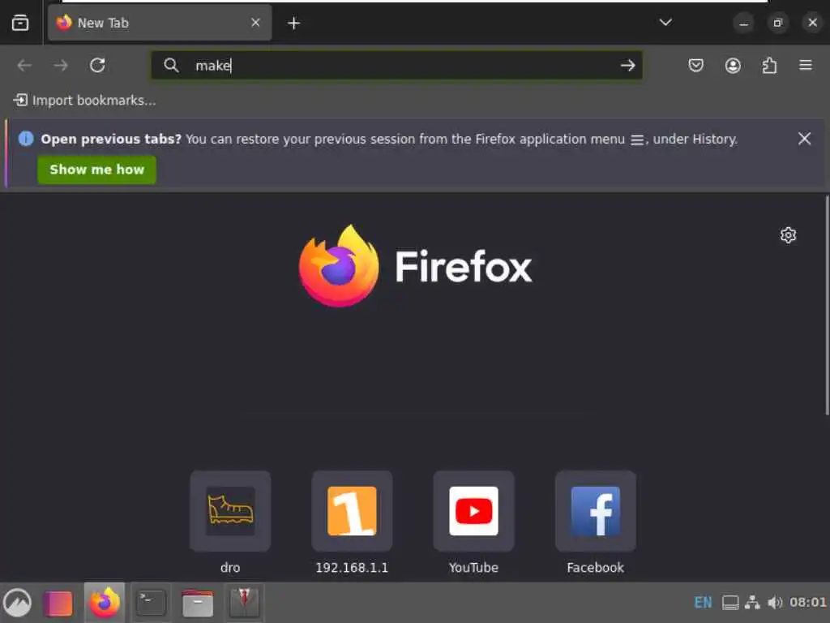
Task: Open new tab personalize gear settings
Action: [788, 234]
